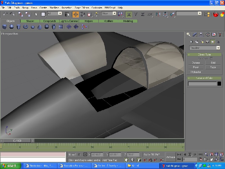Collapse the Object Type rollout
Screen dimensions: 225x169
coord(204,54)
